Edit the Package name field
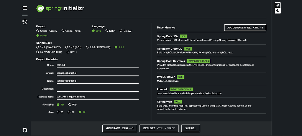Screen dimensions: 302x136 [x=97, y=97]
